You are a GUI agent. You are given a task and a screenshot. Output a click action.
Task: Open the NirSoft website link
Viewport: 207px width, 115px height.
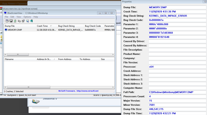(87, 91)
